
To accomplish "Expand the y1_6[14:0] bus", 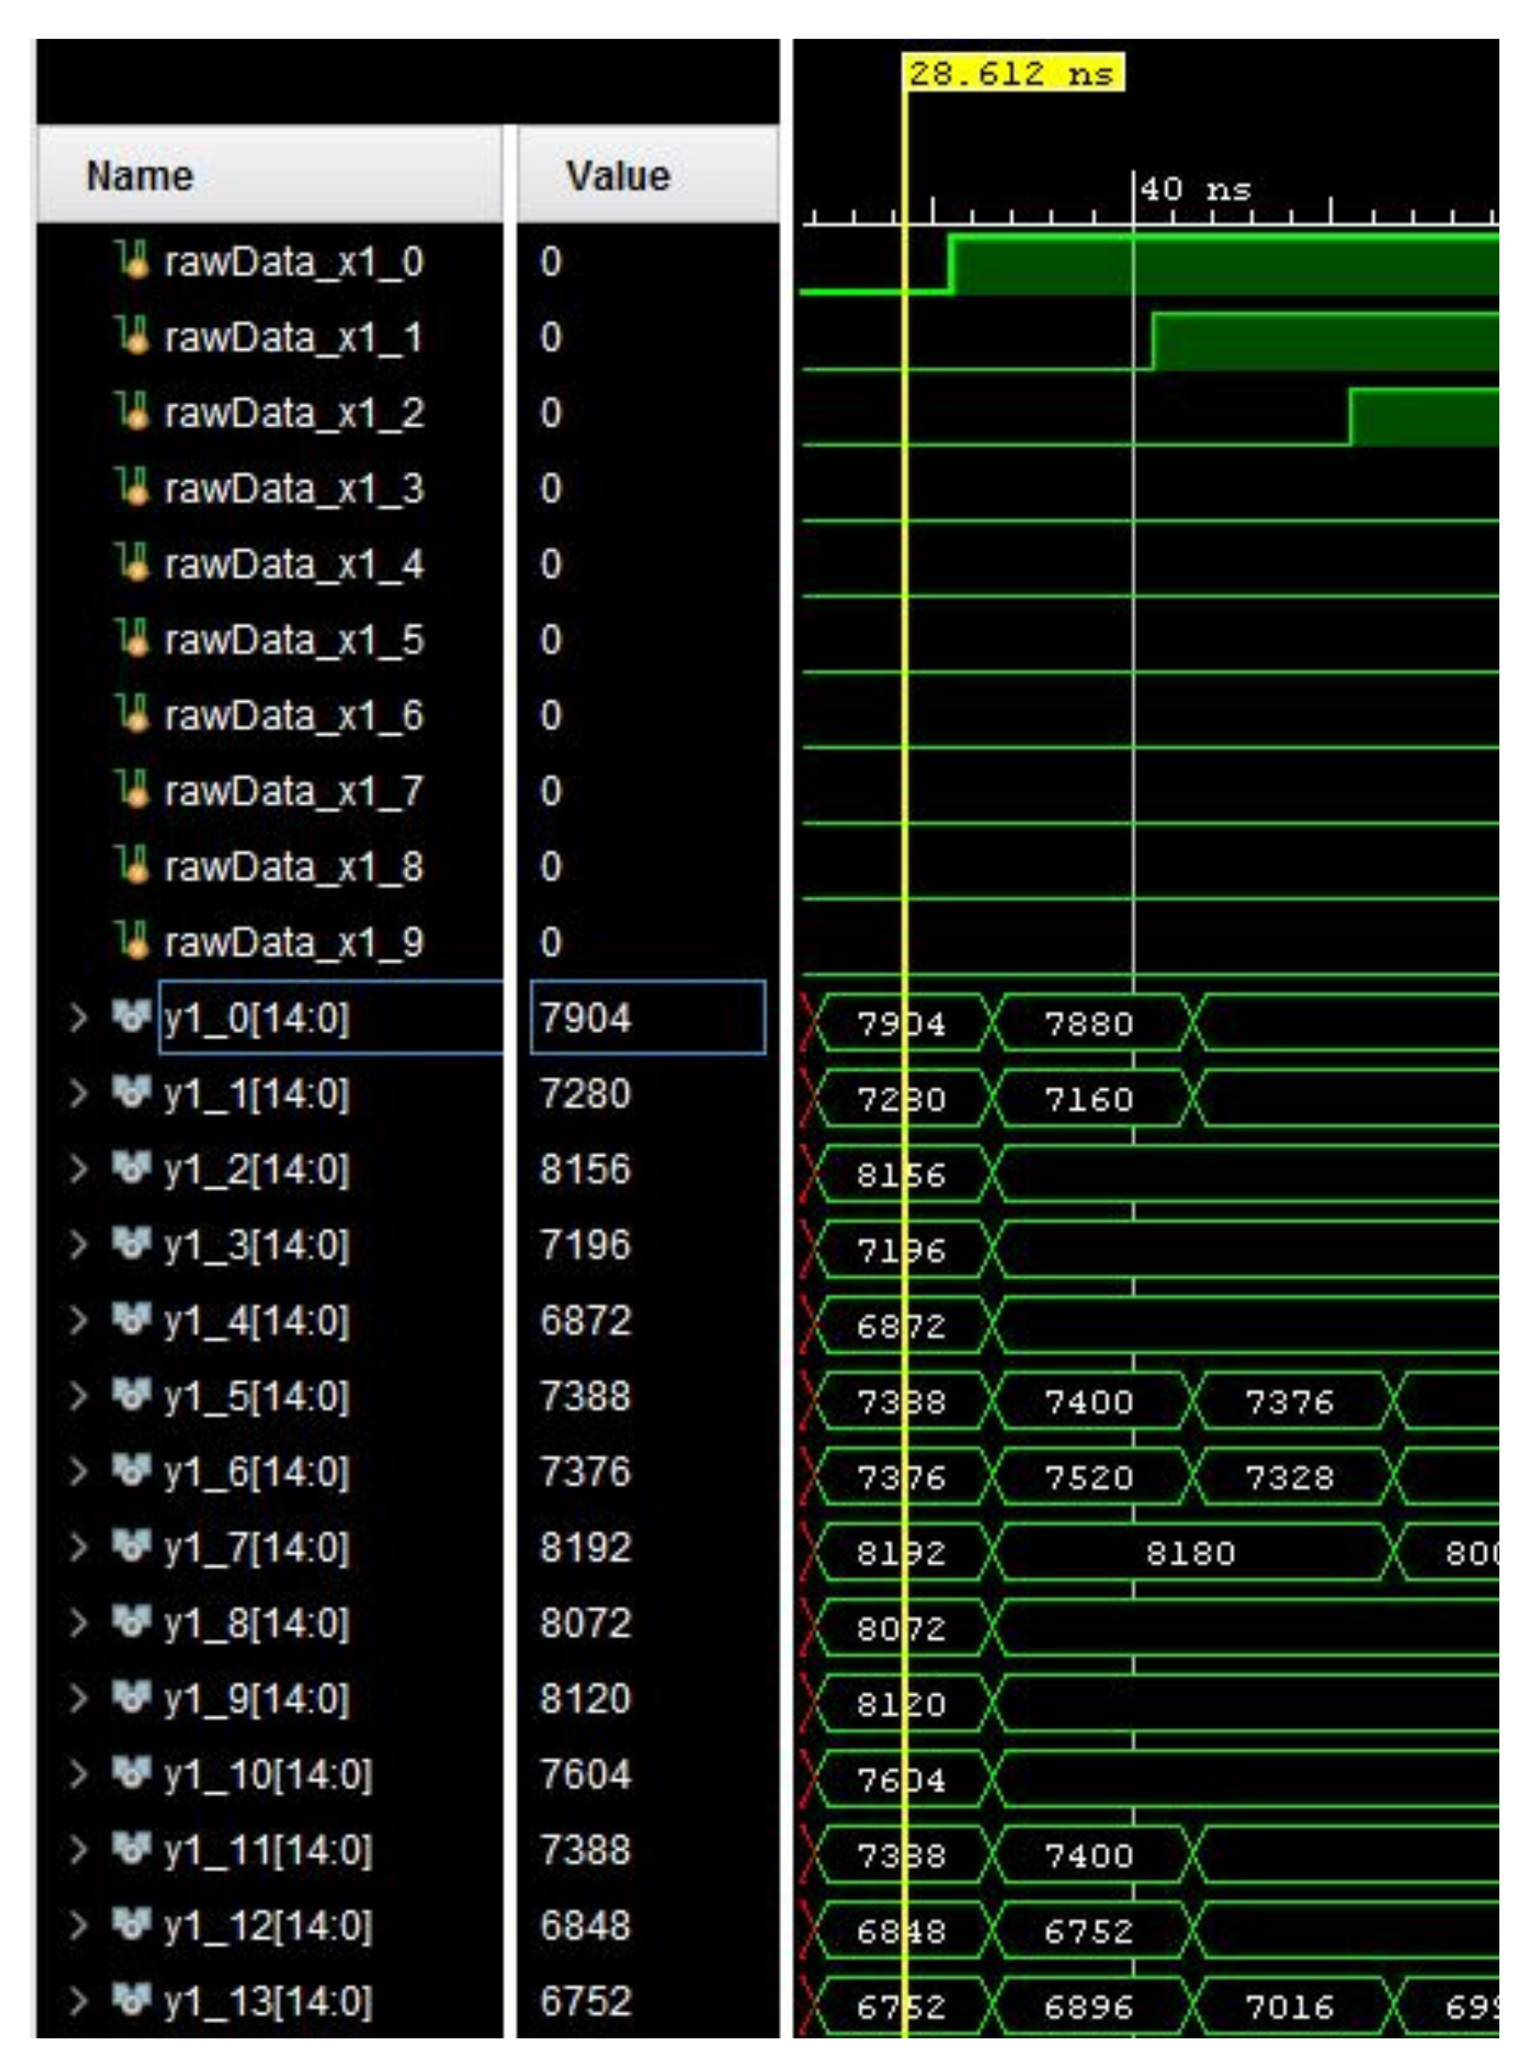I will click(x=78, y=1472).
